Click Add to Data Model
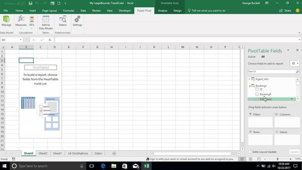The width and height of the screenshot is (302, 170). click(46, 23)
